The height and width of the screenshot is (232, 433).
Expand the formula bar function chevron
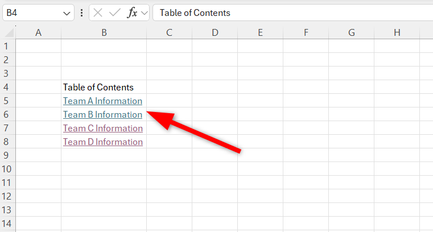pyautogui.click(x=144, y=13)
